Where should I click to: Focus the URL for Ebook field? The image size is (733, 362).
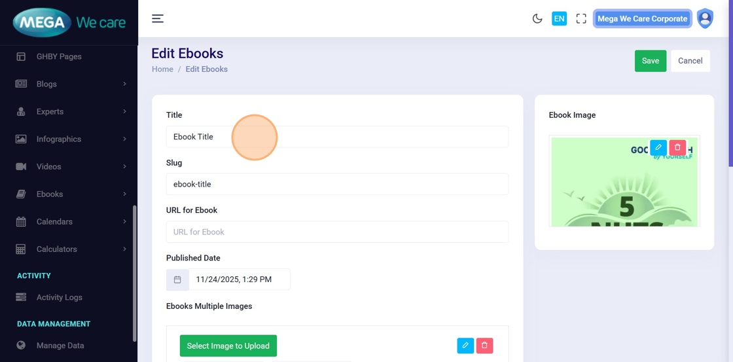coord(337,232)
